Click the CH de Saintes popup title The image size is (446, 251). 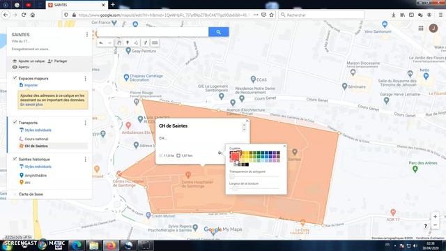(174, 125)
